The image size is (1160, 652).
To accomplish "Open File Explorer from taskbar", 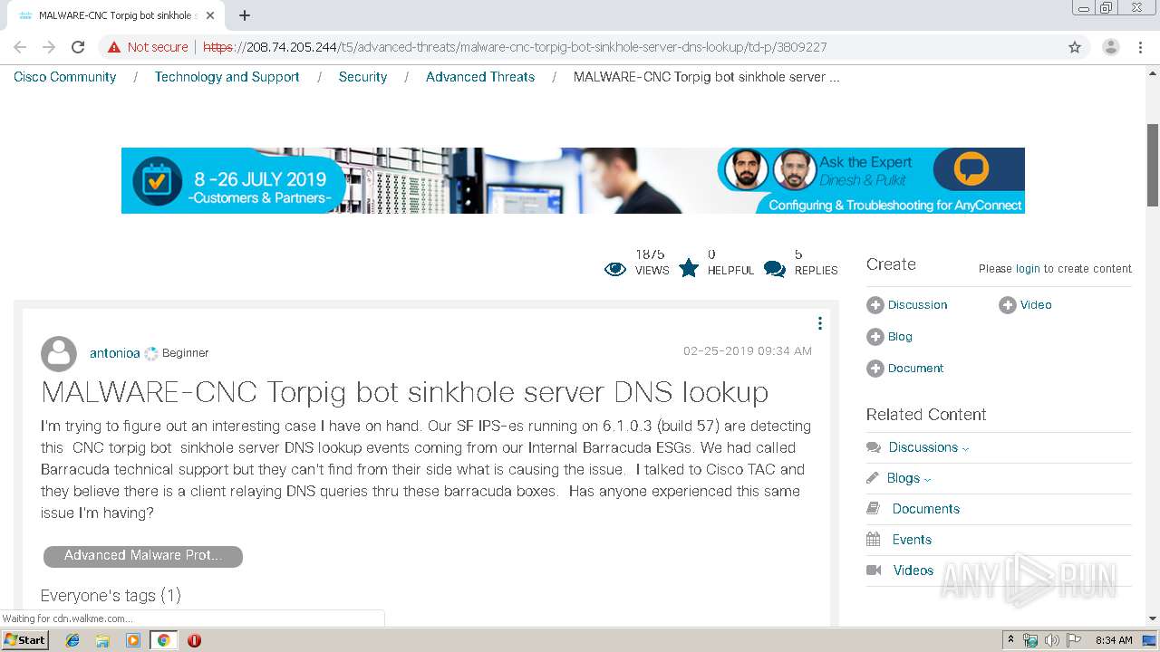I will tap(102, 640).
